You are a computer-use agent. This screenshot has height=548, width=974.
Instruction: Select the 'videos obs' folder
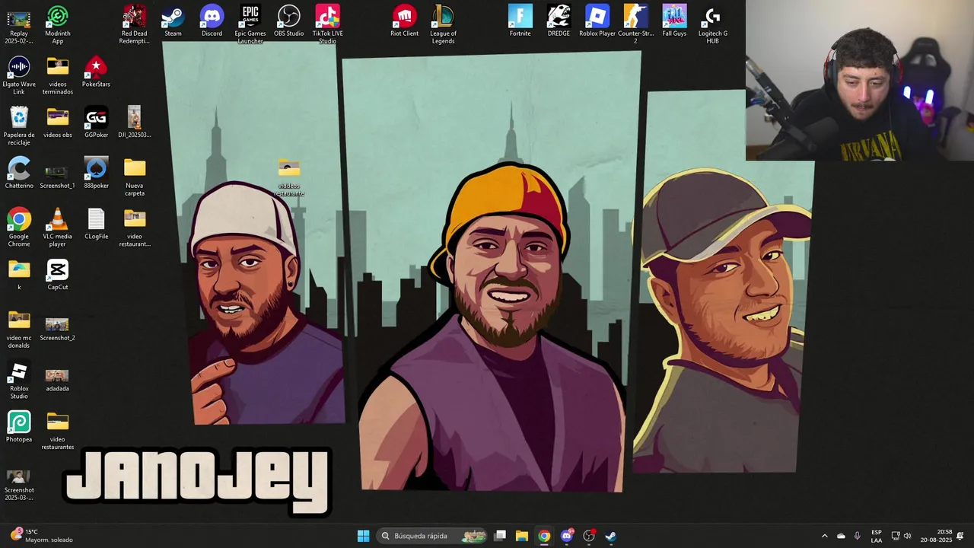tap(58, 123)
